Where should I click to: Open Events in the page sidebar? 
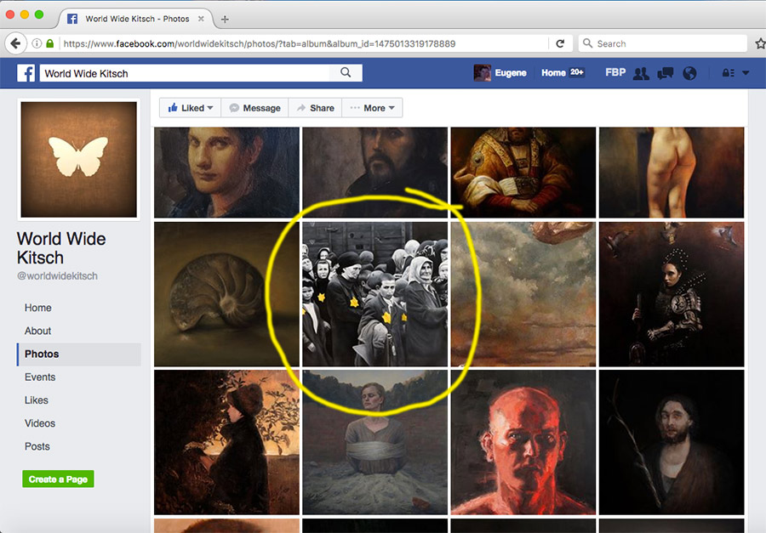(39, 377)
